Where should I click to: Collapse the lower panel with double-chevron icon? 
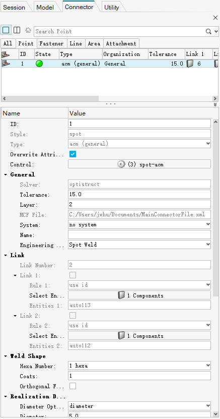tap(215, 104)
